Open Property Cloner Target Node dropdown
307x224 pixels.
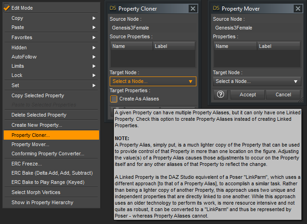(153, 82)
